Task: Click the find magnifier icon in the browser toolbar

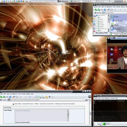Action: coord(37,97)
